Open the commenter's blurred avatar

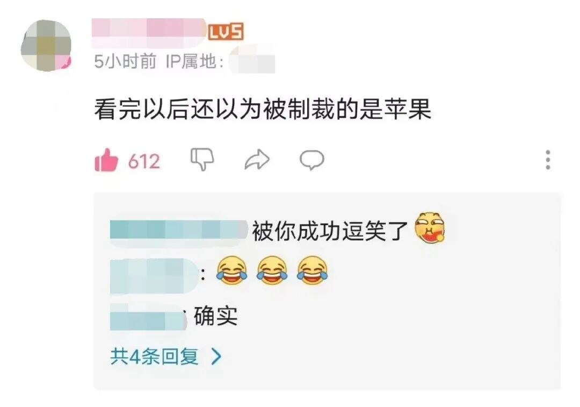[47, 45]
